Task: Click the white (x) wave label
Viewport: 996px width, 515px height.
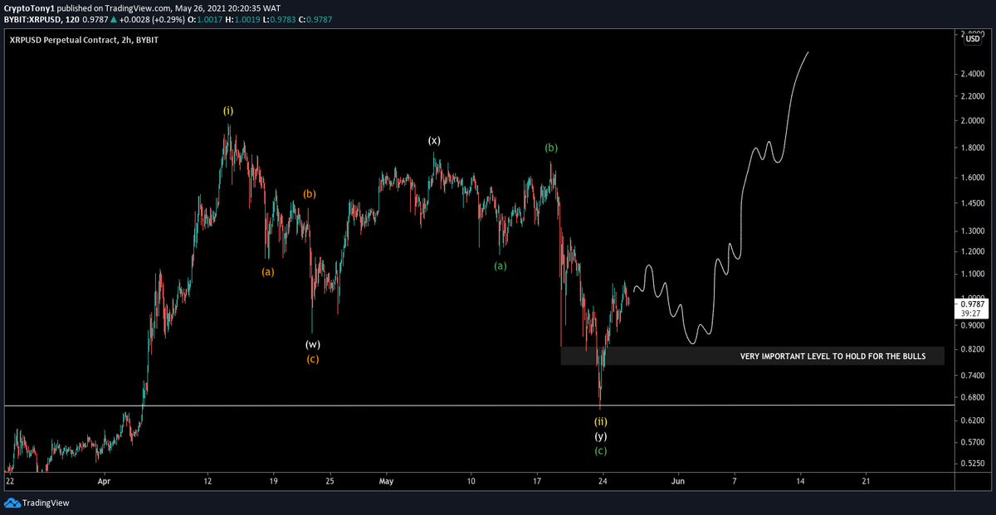Action: (434, 141)
